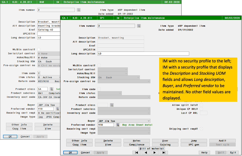Screen dimensions: 242x156
Task: Open Compliance button
Action: [x=137, y=145]
